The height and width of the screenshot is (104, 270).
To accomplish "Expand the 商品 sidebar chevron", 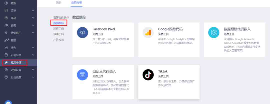I will 33,18.
